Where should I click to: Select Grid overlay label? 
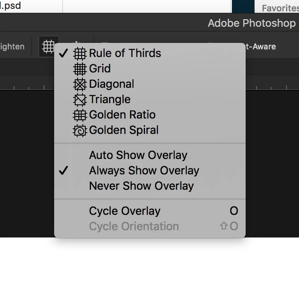100,68
